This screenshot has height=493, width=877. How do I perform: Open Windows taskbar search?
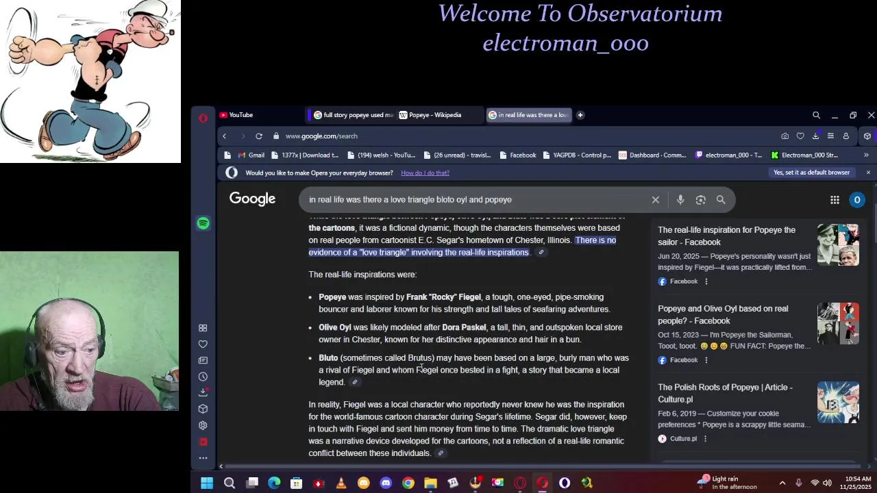(230, 483)
